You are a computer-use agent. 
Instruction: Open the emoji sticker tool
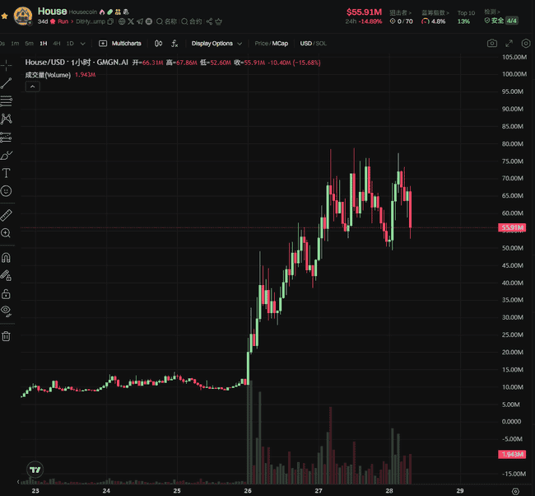pyautogui.click(x=7, y=191)
